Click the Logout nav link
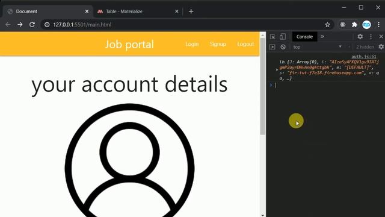 245,44
